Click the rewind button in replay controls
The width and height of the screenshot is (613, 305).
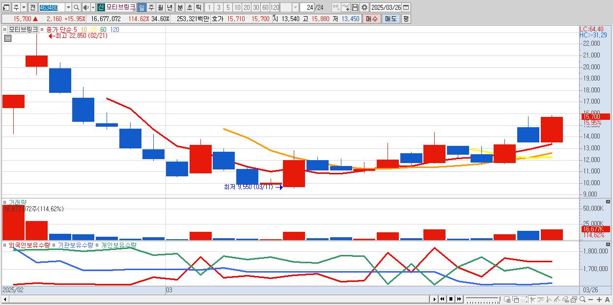pyautogui.click(x=442, y=299)
